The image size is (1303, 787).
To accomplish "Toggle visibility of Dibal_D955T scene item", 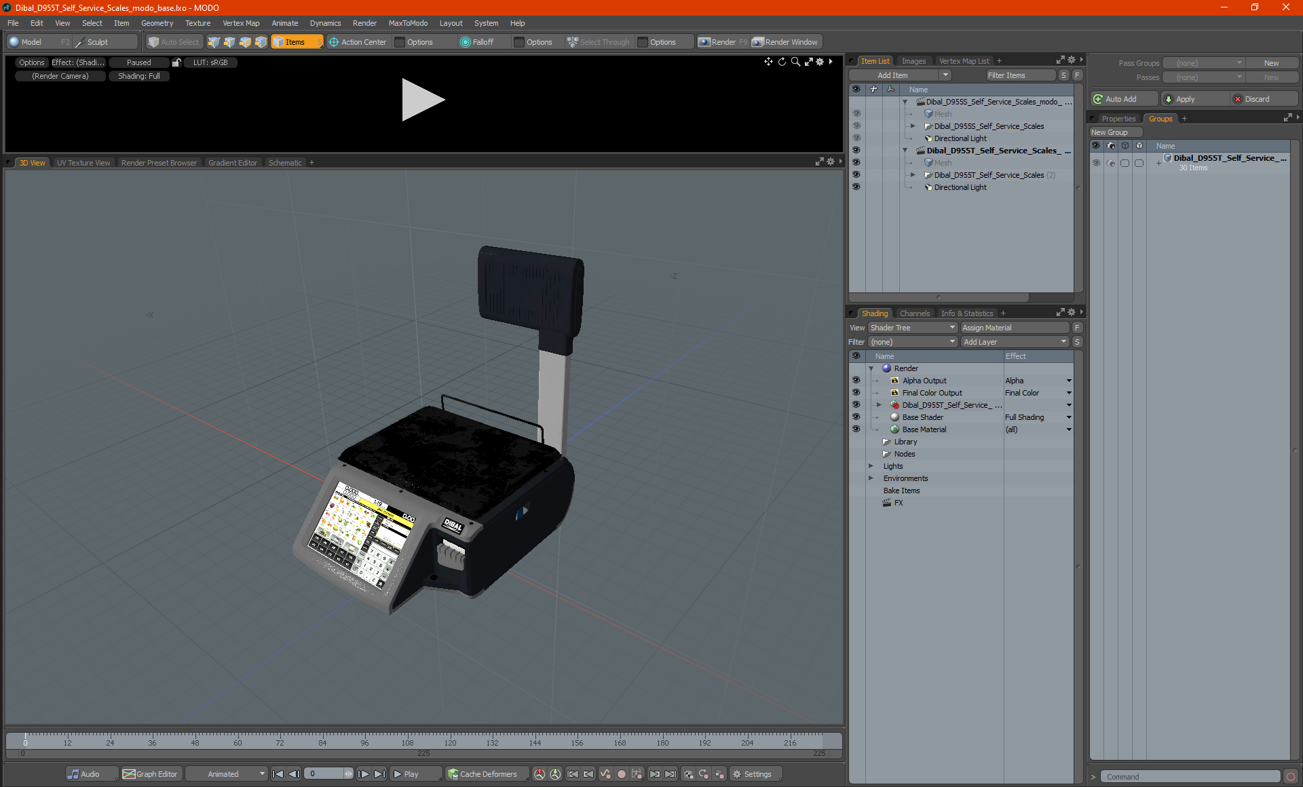I will pyautogui.click(x=856, y=151).
